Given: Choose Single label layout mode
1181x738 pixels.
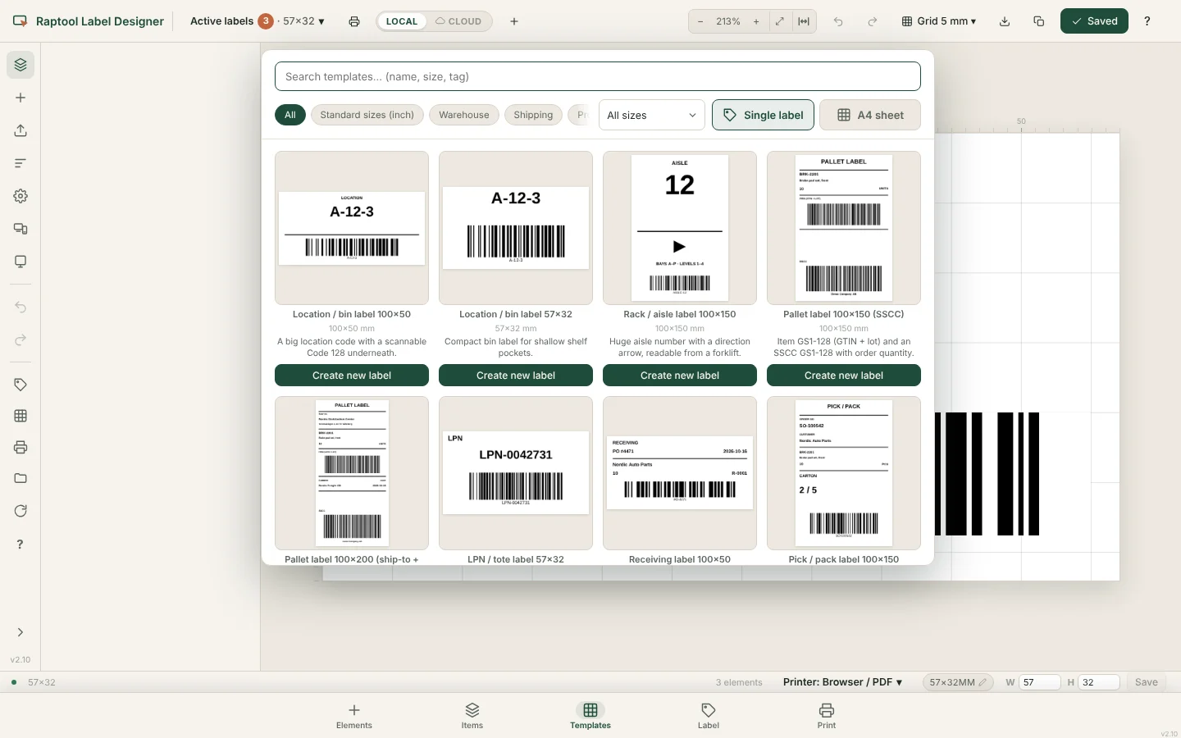Looking at the screenshot, I should (764, 115).
